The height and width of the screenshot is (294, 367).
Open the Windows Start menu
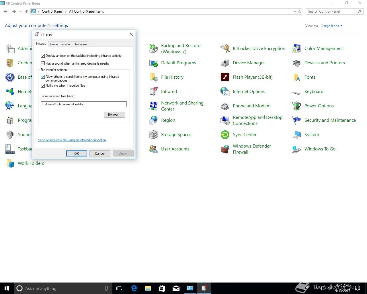click(7, 288)
